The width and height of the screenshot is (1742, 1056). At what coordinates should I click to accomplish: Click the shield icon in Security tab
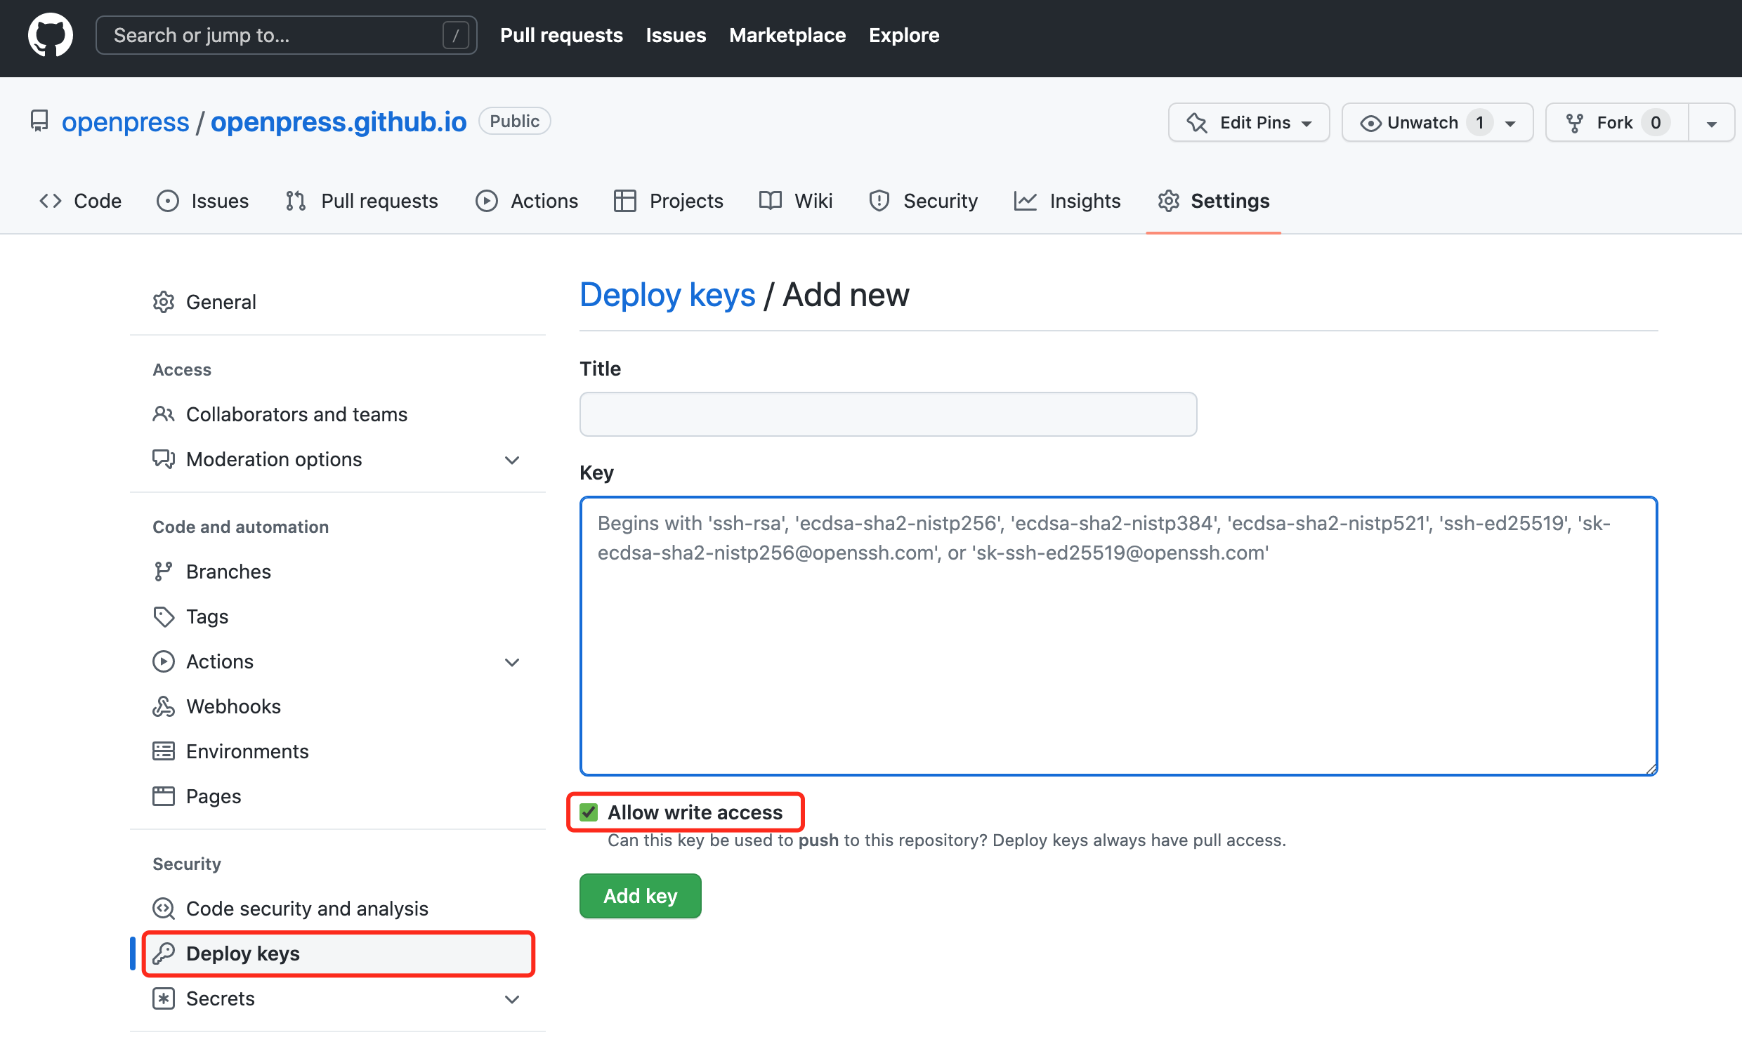[x=879, y=202]
